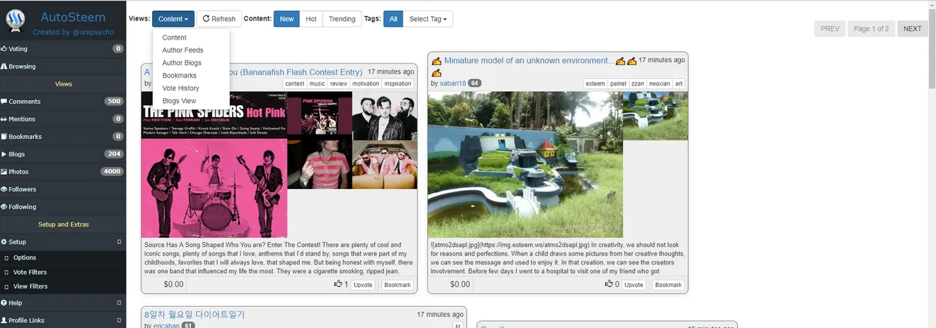Click the 'art' tag
Image resolution: width=936 pixels, height=328 pixels.
pos(679,83)
